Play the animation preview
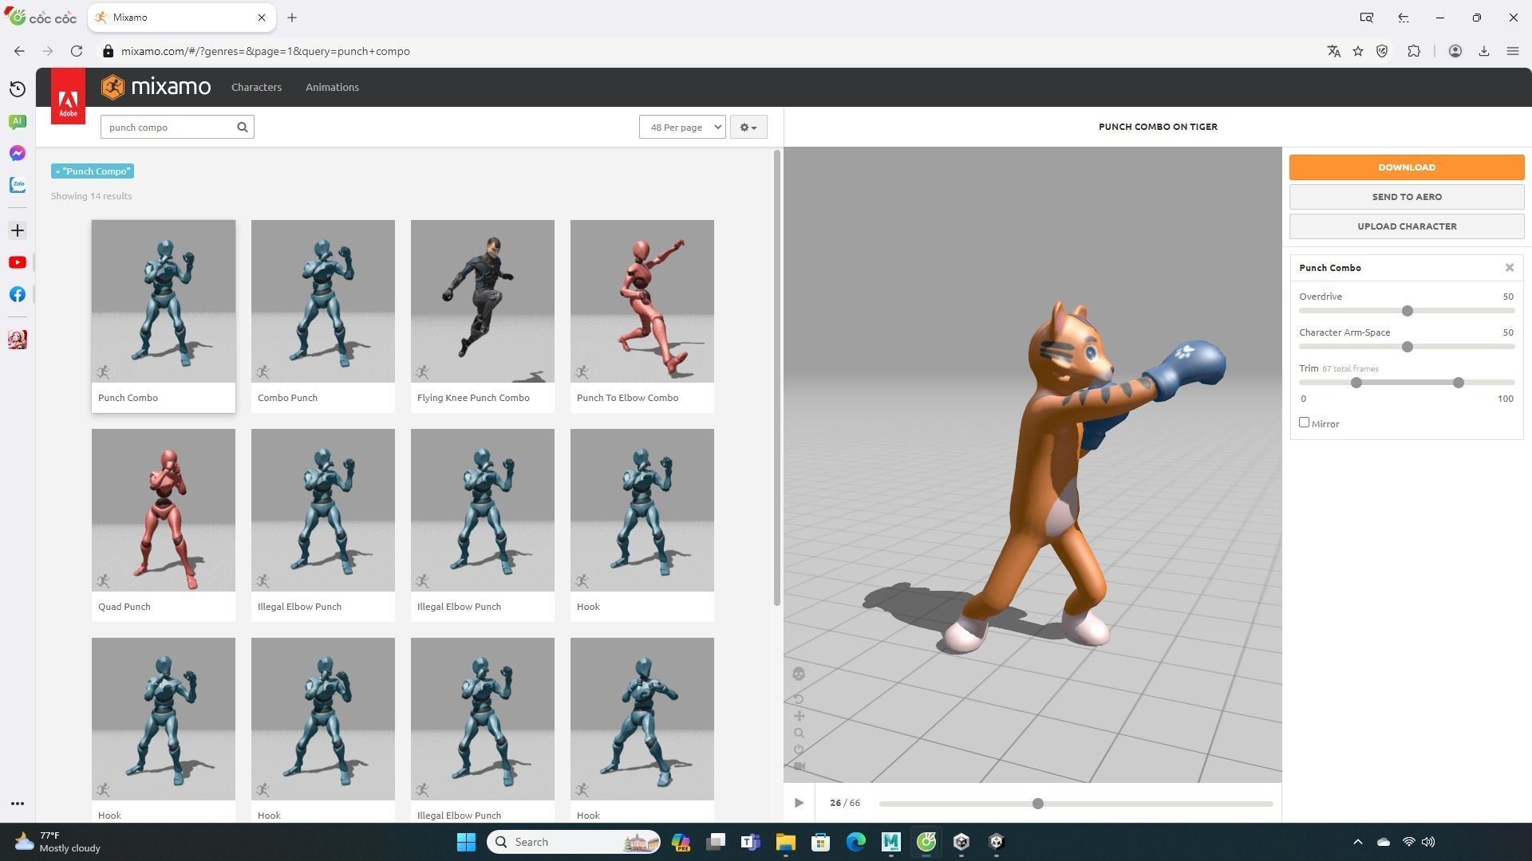The width and height of the screenshot is (1532, 861). [x=799, y=804]
